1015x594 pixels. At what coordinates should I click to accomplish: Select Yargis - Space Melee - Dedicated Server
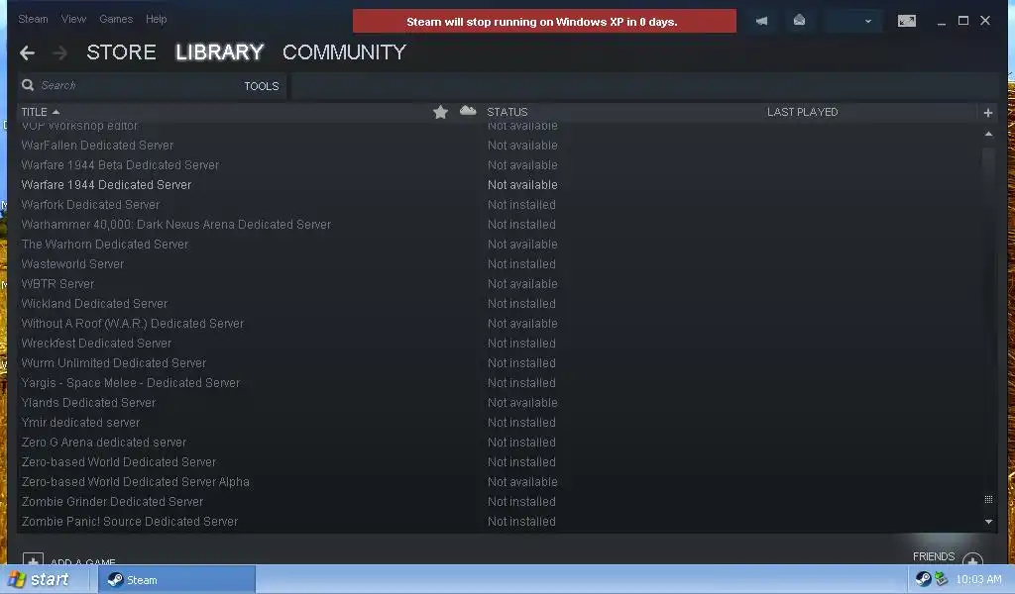[x=131, y=383]
